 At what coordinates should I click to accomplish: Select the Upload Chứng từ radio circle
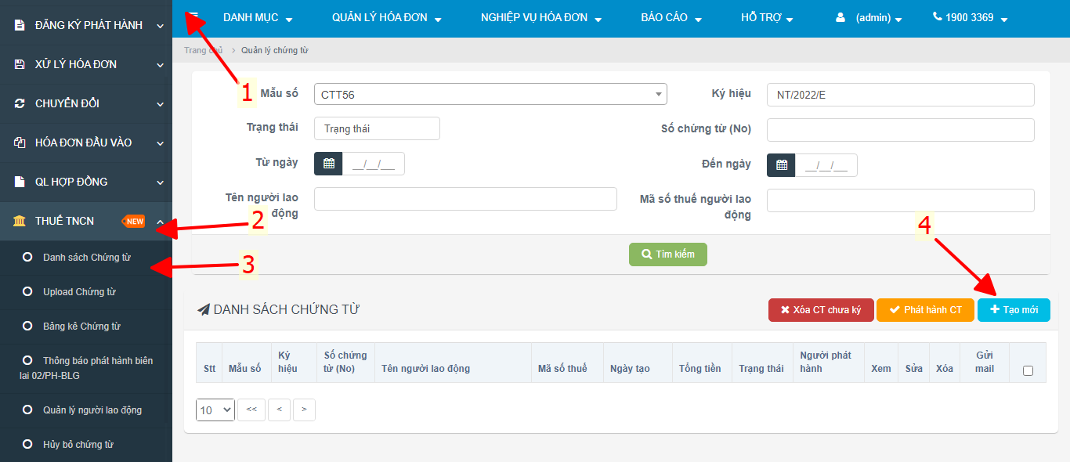coord(27,292)
